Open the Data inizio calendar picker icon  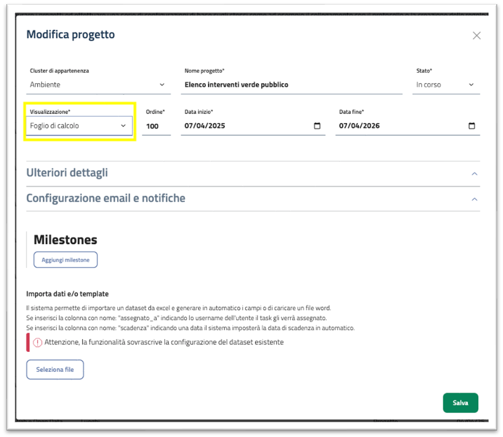pyautogui.click(x=317, y=126)
